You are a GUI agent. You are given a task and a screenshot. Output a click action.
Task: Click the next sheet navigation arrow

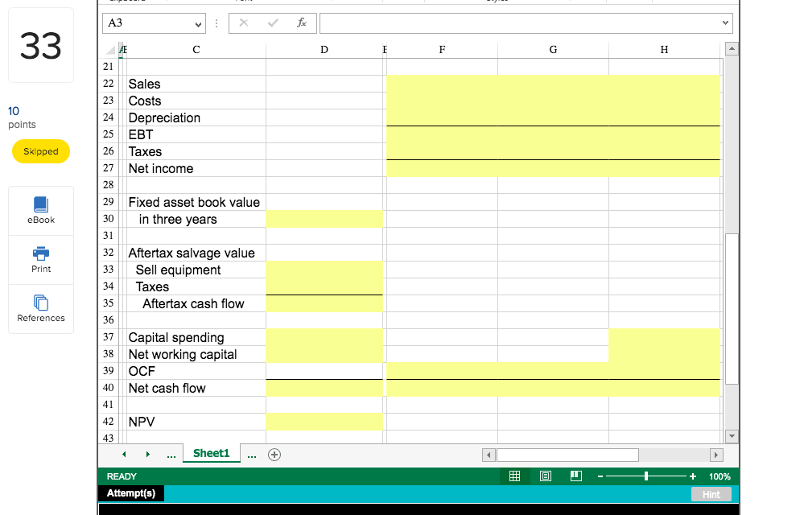tap(146, 454)
